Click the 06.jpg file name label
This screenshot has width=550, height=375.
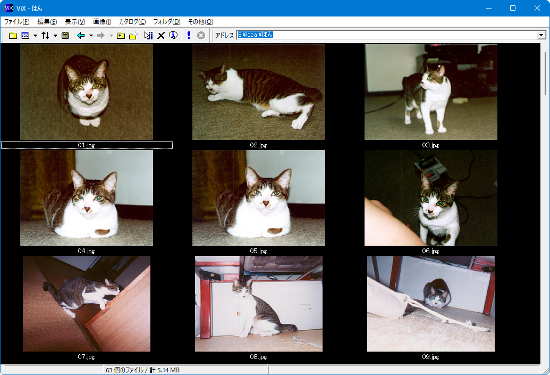click(431, 251)
